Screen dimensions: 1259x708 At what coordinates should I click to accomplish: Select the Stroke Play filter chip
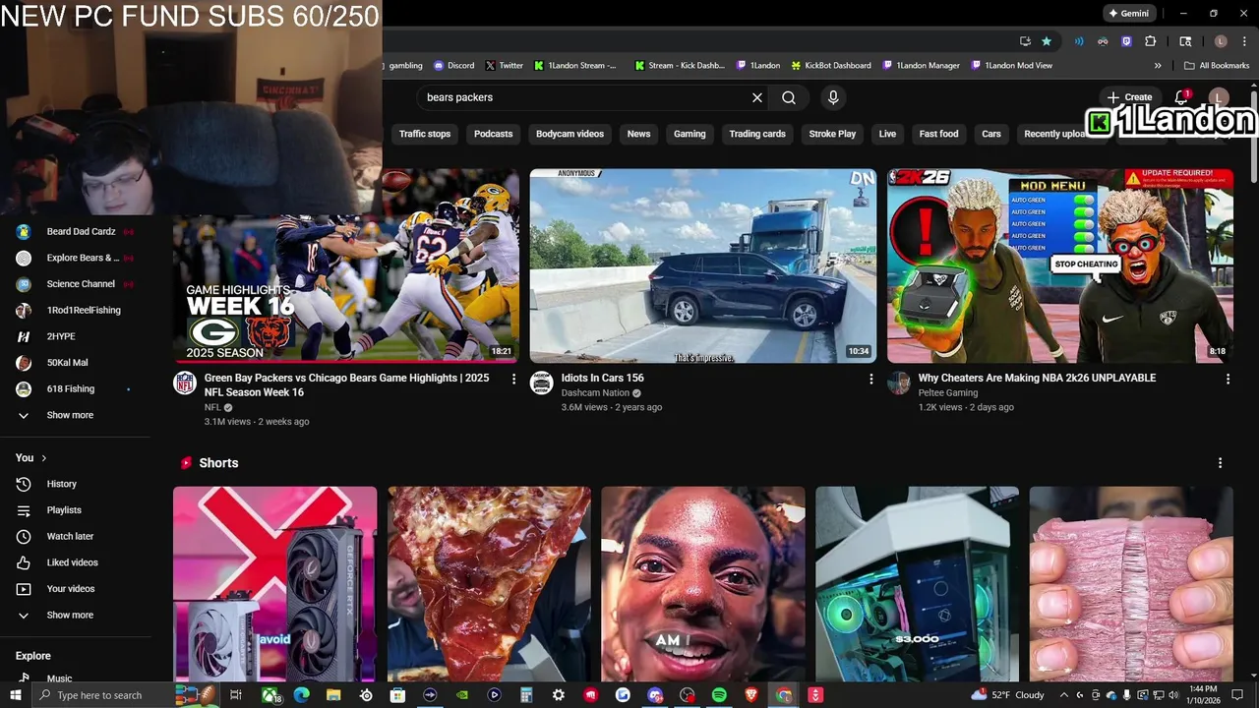pyautogui.click(x=832, y=134)
